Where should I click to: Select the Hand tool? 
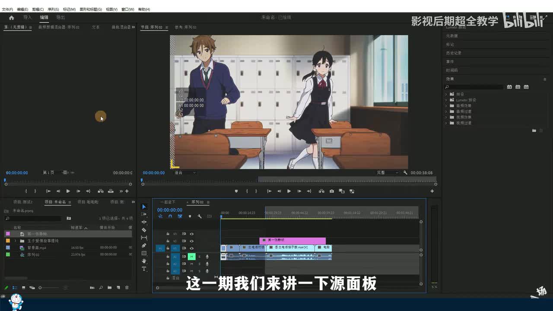click(144, 261)
